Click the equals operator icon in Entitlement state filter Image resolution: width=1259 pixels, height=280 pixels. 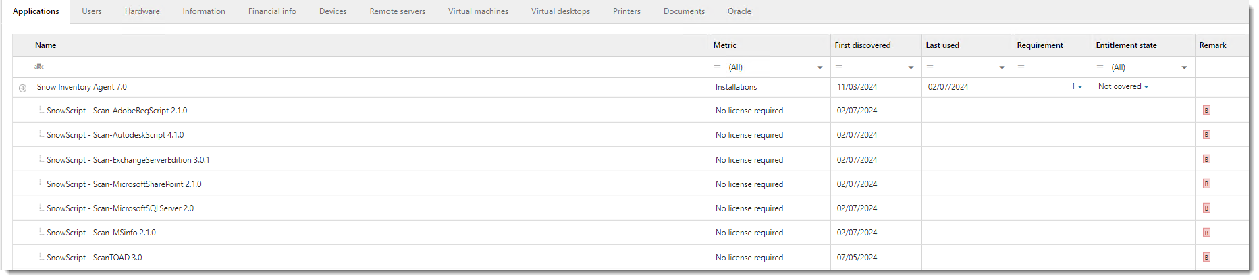point(1100,67)
